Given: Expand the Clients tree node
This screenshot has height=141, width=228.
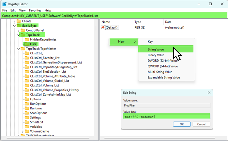Looking at the screenshot, I should [14, 21].
